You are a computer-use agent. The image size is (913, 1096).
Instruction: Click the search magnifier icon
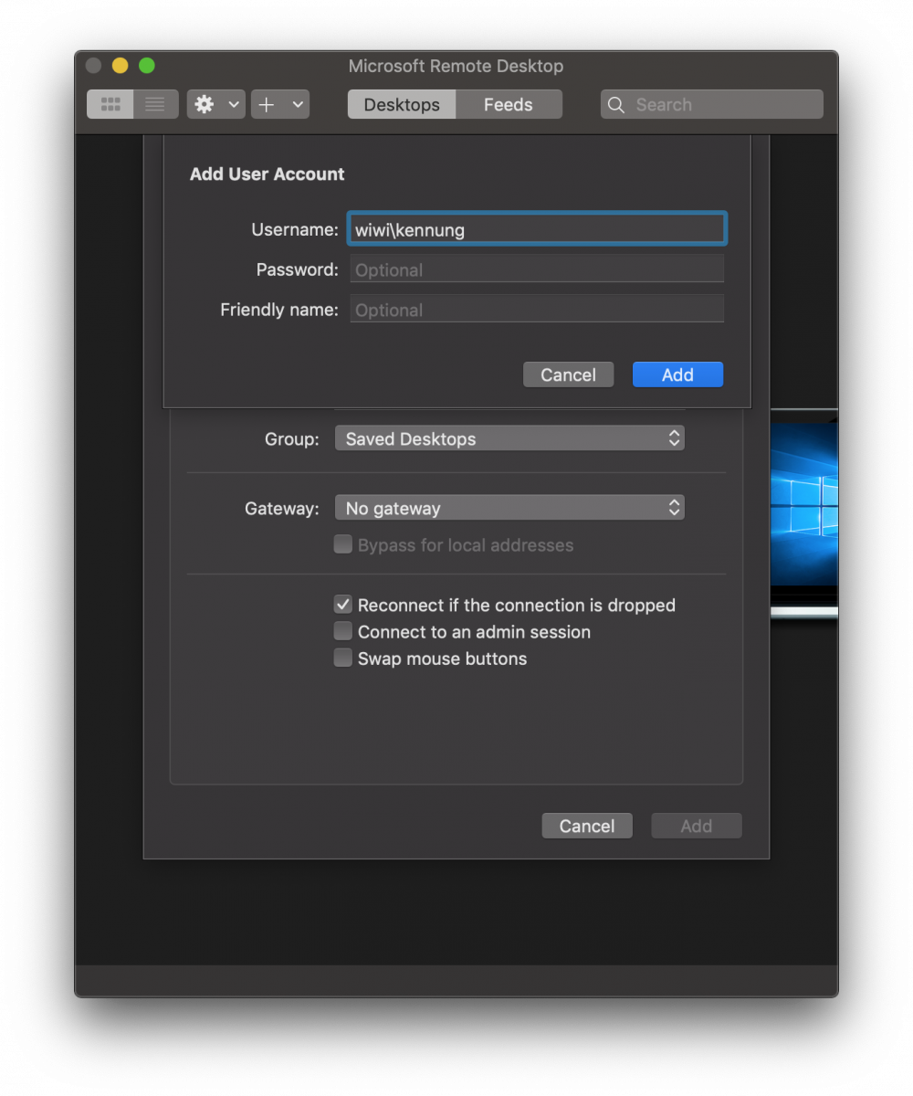click(616, 105)
